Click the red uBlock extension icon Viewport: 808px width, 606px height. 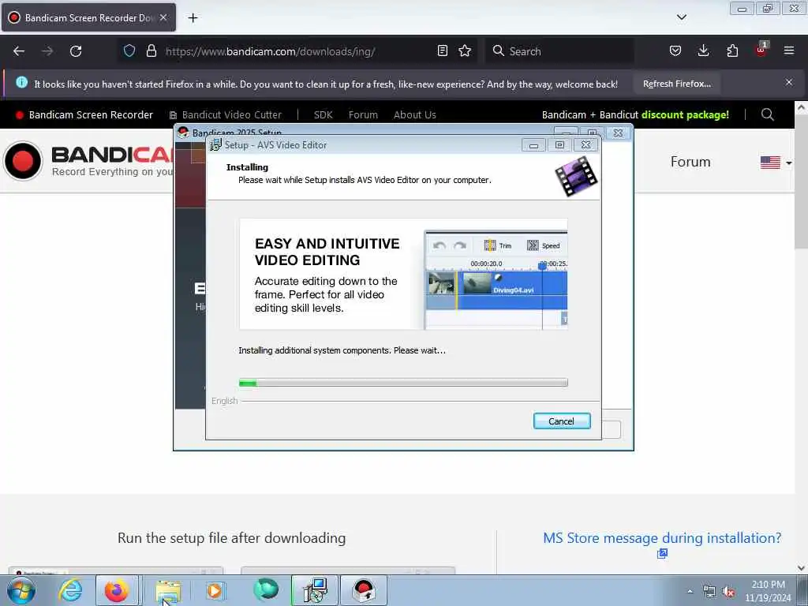(761, 50)
